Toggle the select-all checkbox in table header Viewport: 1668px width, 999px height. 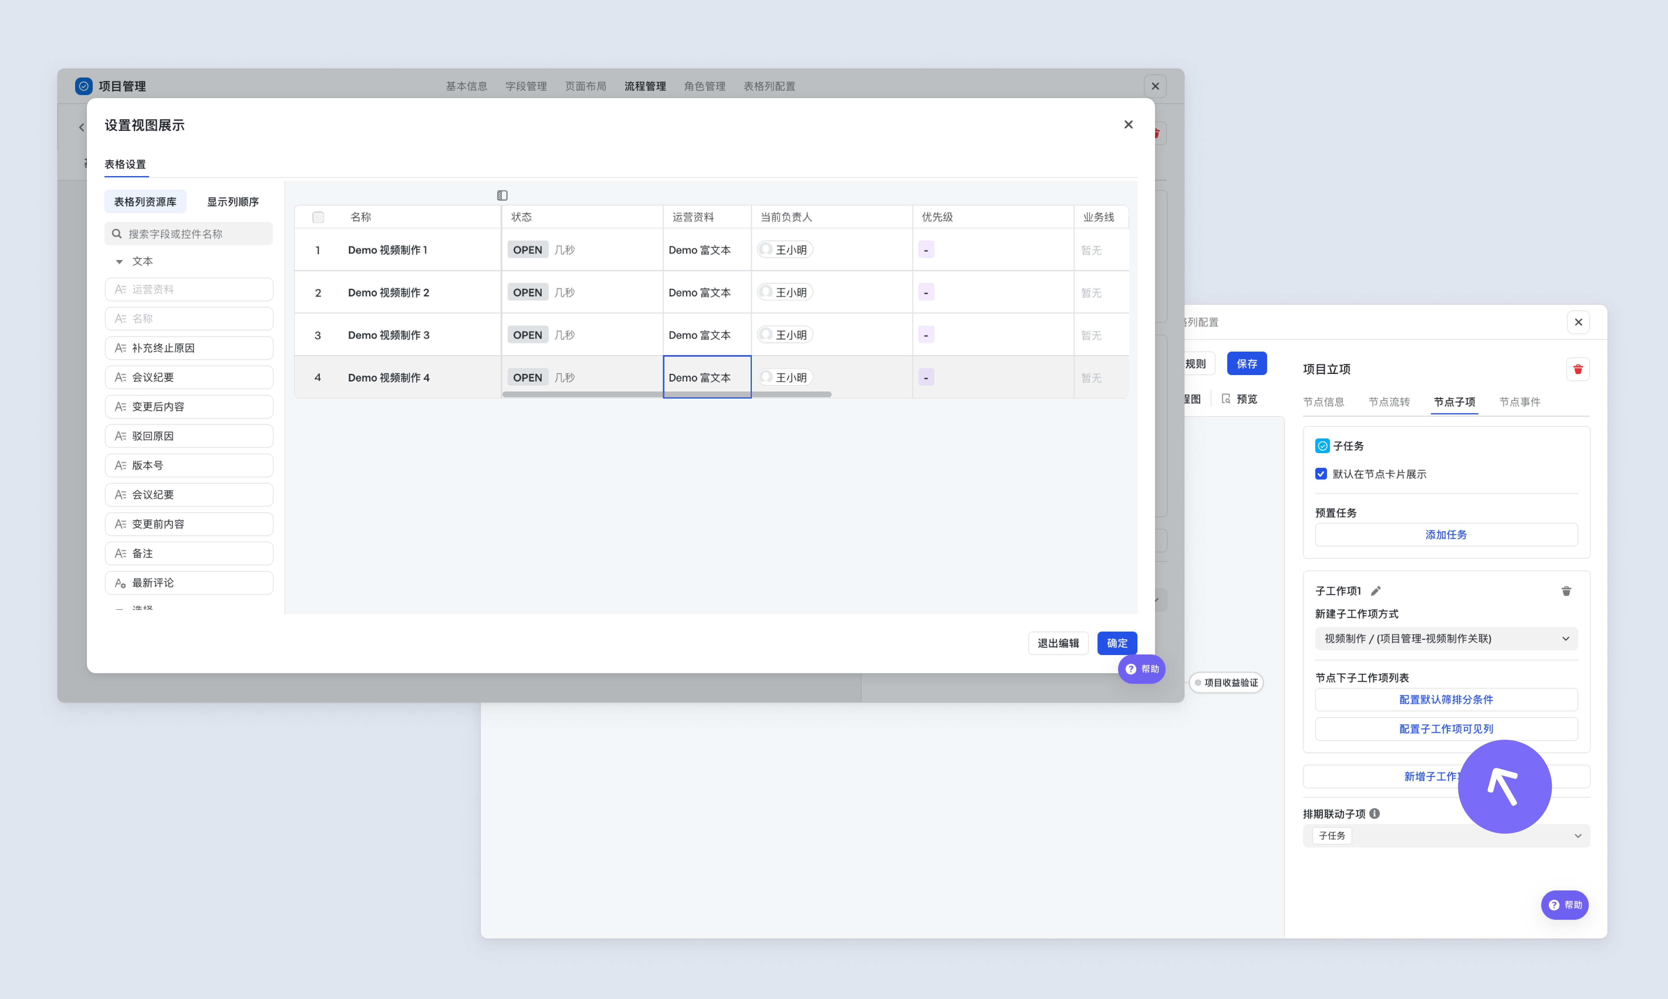point(318,217)
